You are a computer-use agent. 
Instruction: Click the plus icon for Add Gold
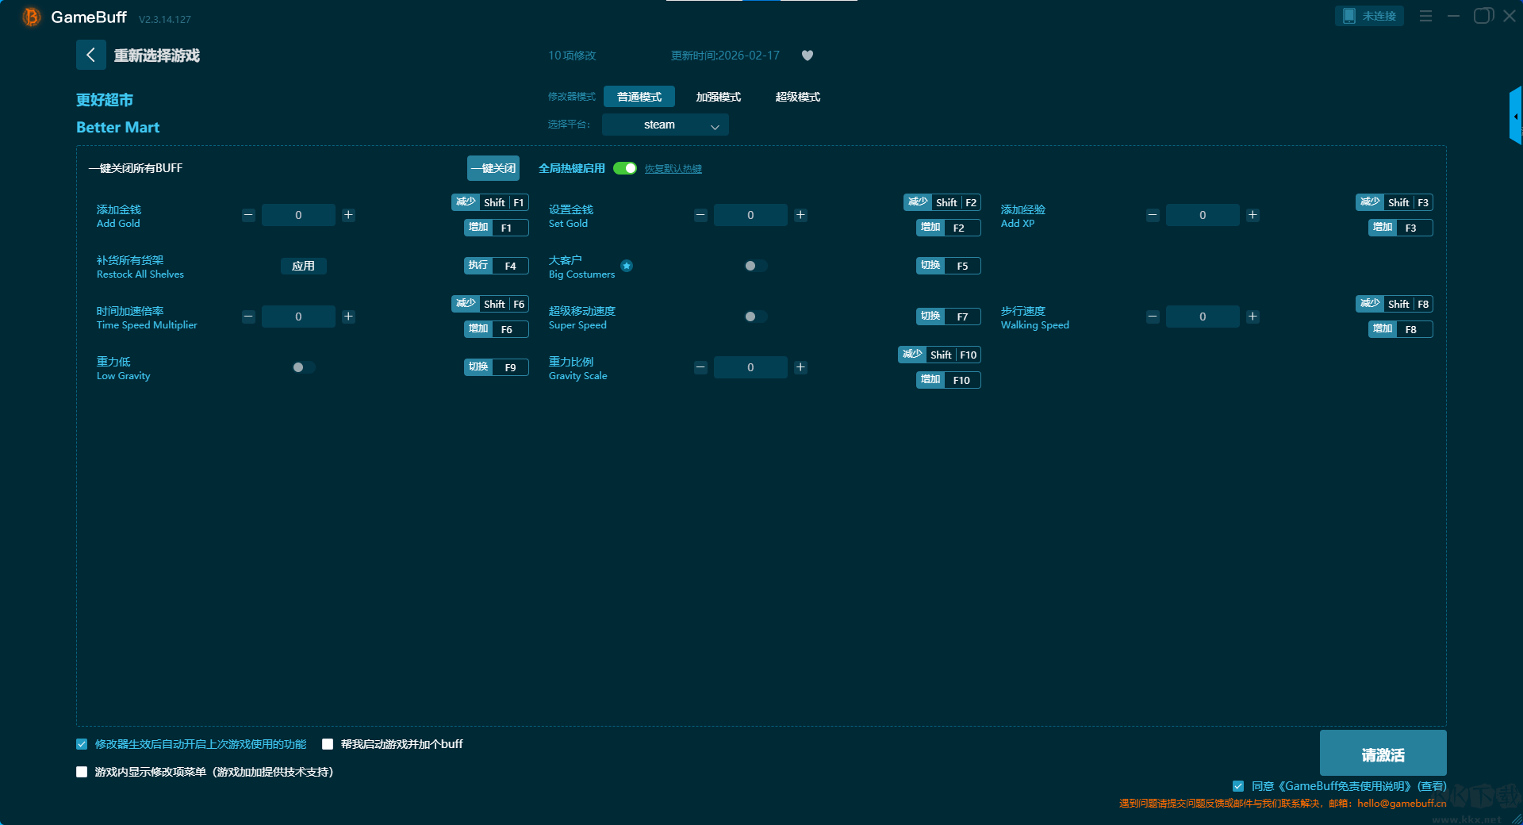tap(348, 215)
